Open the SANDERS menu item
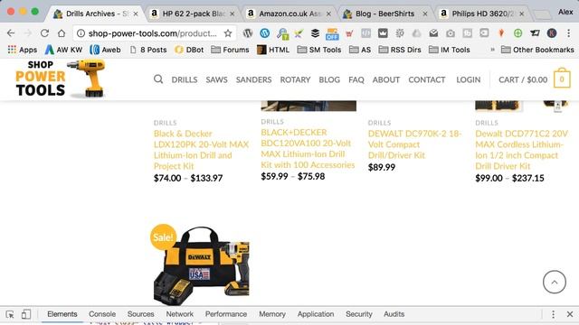 click(x=253, y=79)
